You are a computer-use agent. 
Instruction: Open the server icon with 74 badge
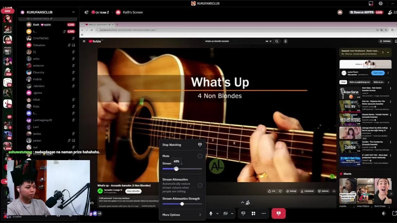click(7, 82)
